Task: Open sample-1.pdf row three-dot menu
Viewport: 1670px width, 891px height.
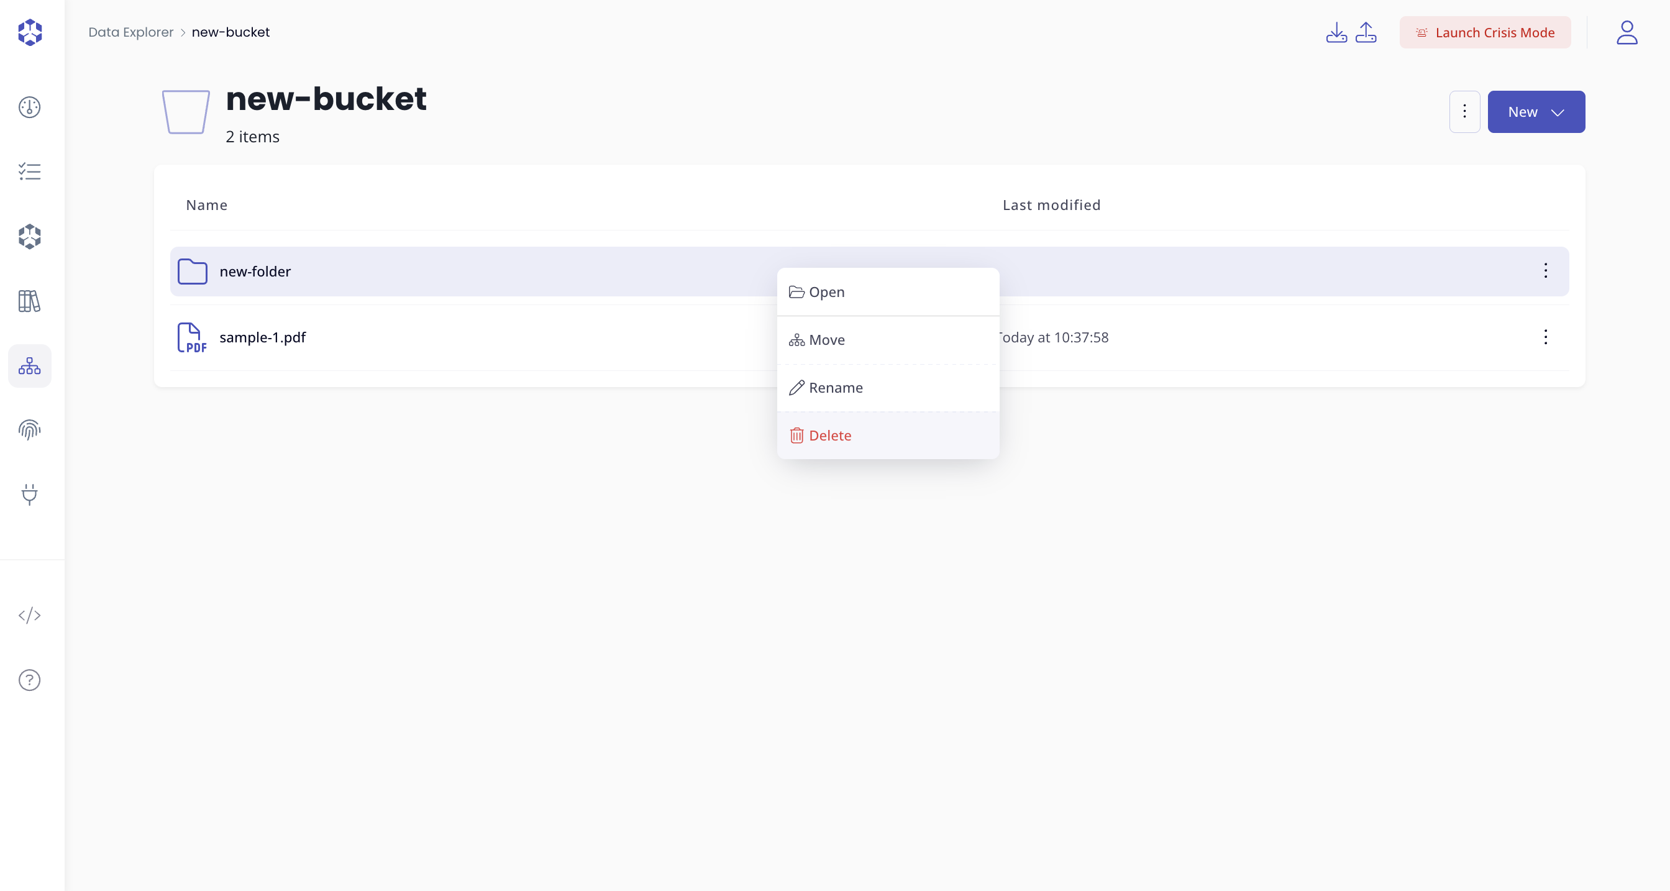Action: [1545, 337]
